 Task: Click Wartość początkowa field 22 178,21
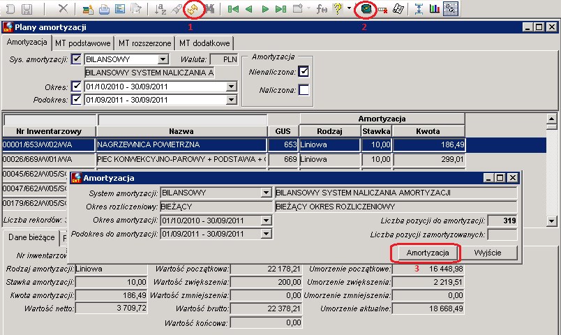click(266, 269)
